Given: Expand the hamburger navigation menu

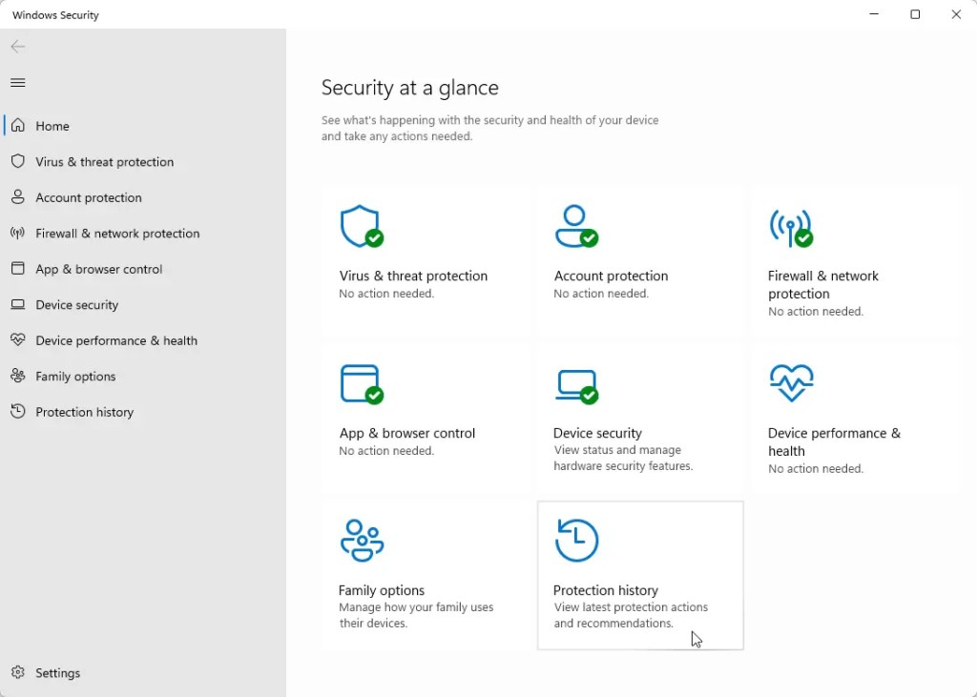Looking at the screenshot, I should pyautogui.click(x=17, y=83).
